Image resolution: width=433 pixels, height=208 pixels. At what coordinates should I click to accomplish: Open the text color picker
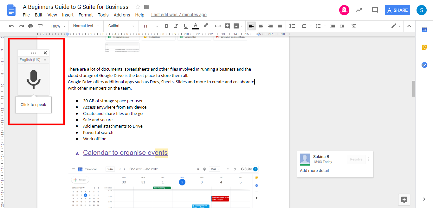196,26
